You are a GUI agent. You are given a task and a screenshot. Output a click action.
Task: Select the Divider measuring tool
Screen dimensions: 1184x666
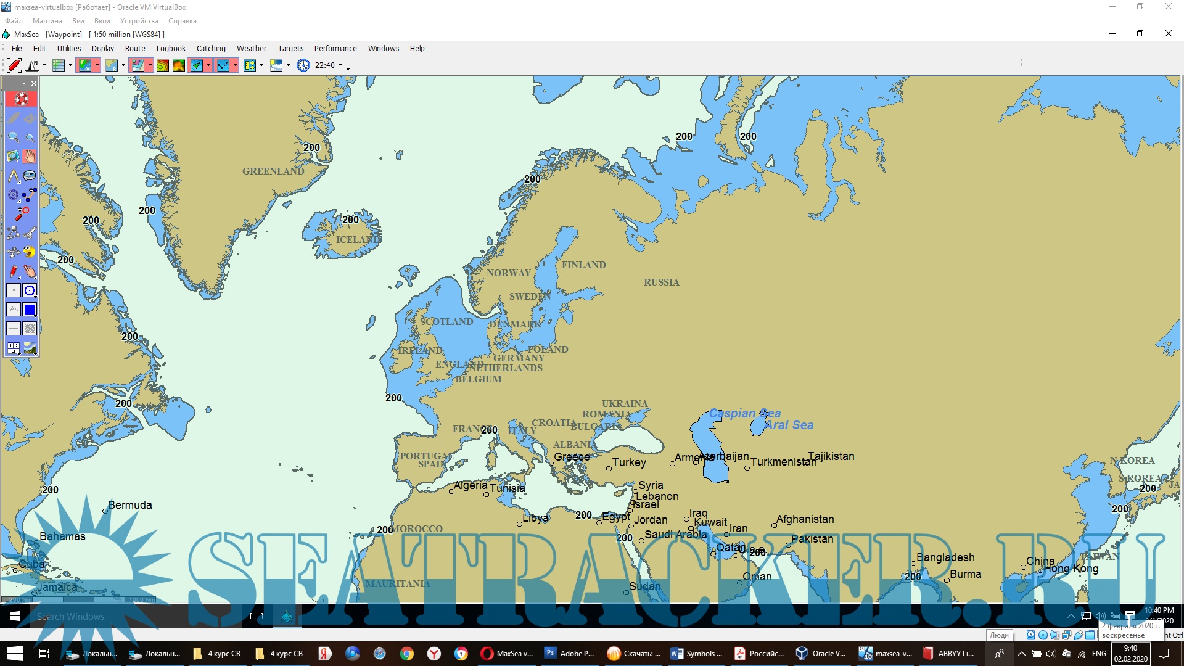coord(14,176)
